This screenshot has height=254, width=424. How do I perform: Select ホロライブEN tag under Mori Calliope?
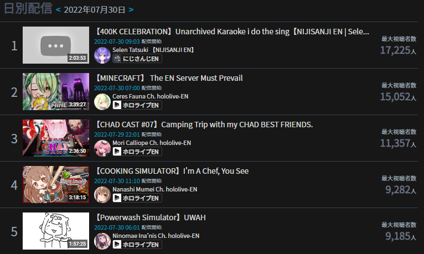(137, 152)
